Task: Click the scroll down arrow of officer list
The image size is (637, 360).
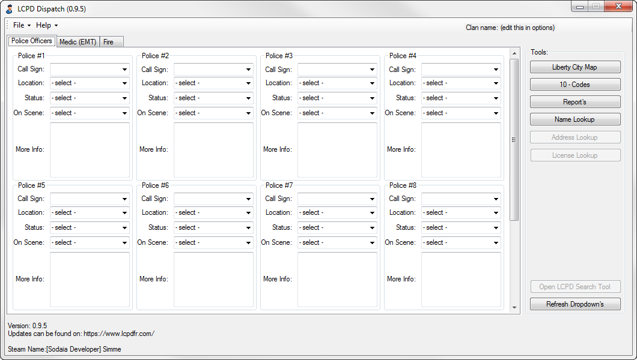Action: coord(514,308)
